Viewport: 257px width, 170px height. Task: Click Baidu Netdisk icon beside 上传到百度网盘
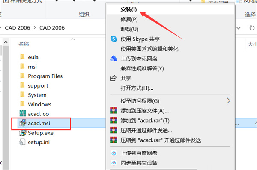(x=114, y=153)
